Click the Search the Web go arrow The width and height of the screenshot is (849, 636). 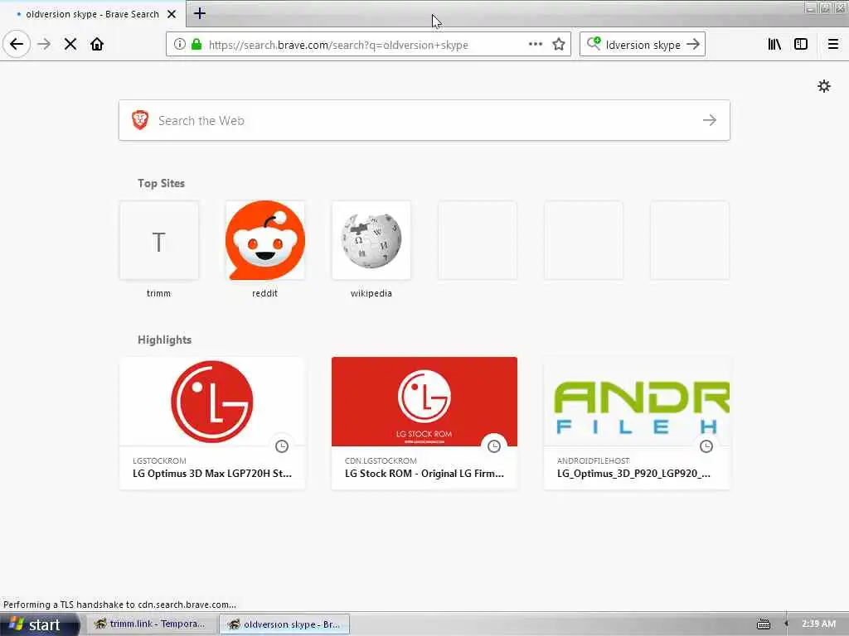pyautogui.click(x=710, y=120)
